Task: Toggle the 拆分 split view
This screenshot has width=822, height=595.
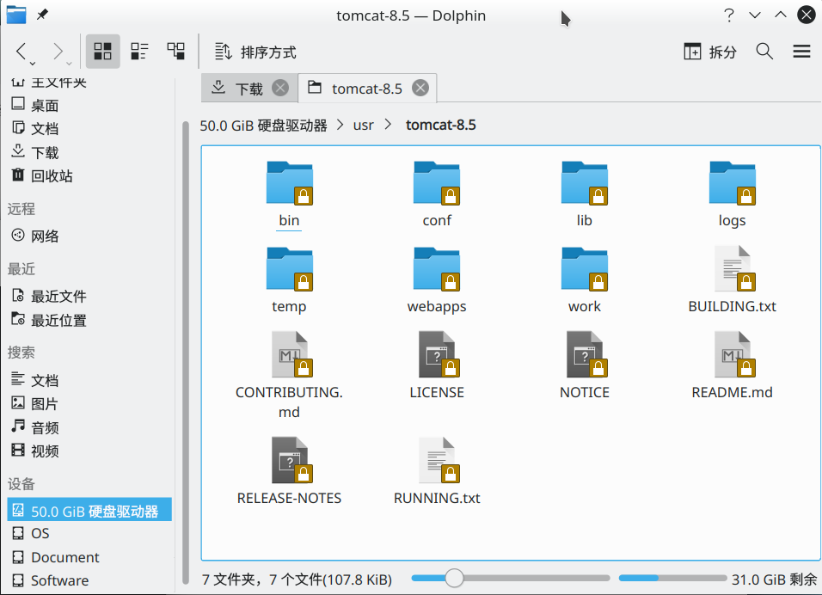Action: [x=710, y=52]
